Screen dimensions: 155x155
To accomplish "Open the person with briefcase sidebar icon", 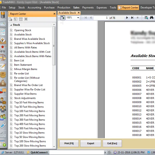I will (3, 100).
